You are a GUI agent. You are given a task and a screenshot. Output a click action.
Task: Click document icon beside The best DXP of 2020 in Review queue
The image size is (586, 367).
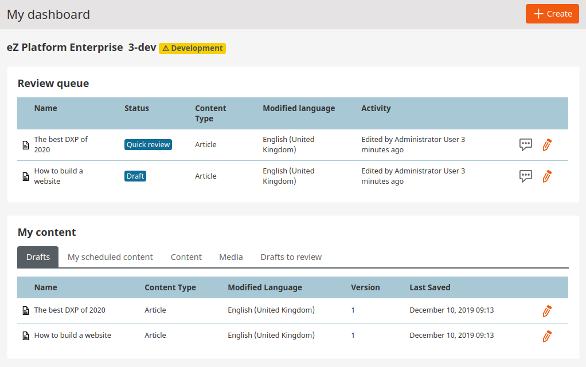[26, 145]
